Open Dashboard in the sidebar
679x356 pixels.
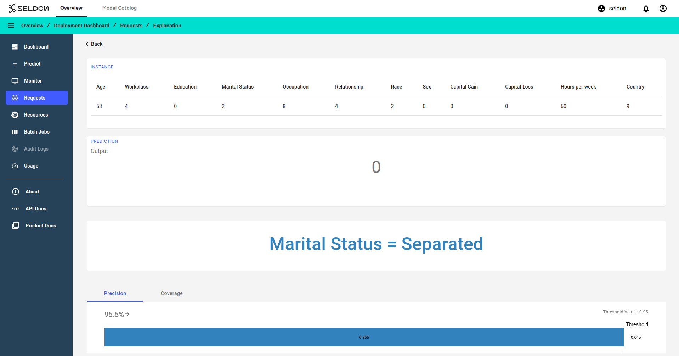(37, 47)
